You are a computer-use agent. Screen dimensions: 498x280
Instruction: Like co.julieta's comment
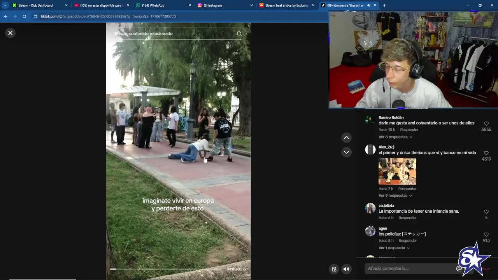click(x=486, y=212)
